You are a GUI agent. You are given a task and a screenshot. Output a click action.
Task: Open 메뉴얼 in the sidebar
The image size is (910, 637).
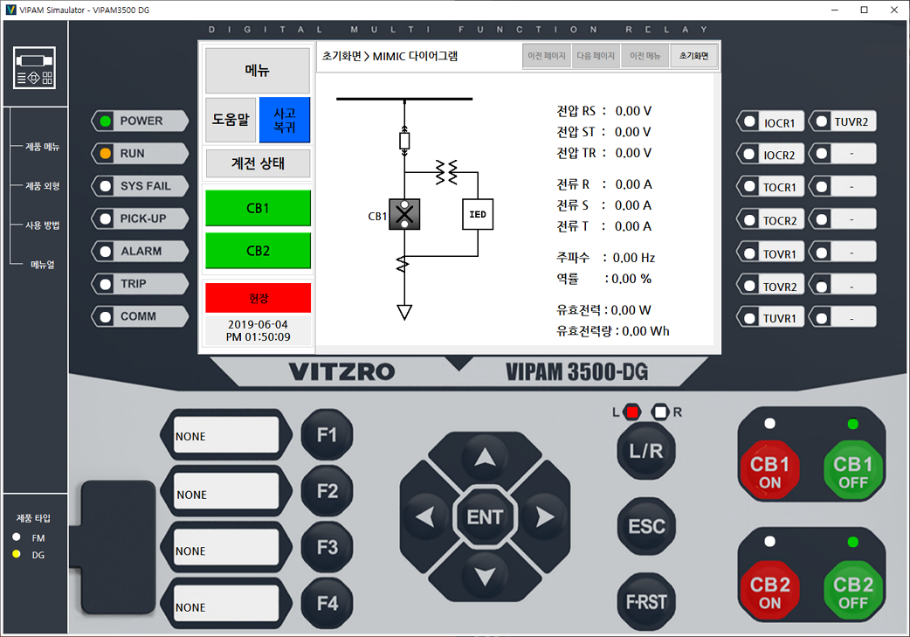pos(43,265)
